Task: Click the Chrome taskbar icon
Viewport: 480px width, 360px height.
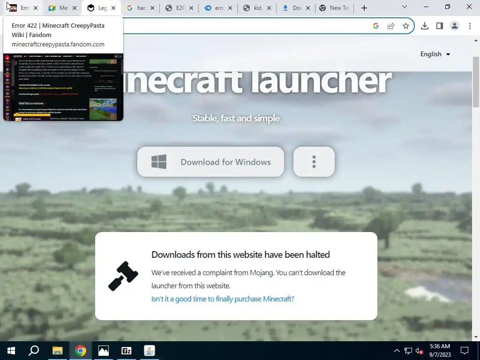Action: click(x=80, y=351)
